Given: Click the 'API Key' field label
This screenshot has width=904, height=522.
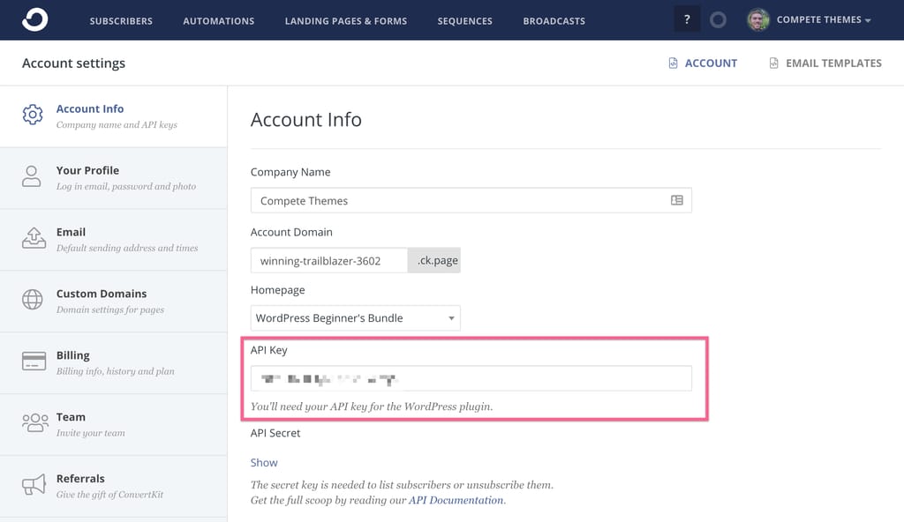Looking at the screenshot, I should point(268,350).
